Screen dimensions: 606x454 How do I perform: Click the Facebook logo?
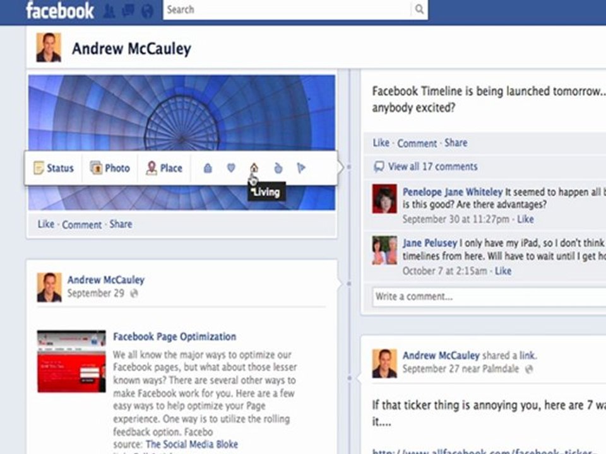[60, 11]
